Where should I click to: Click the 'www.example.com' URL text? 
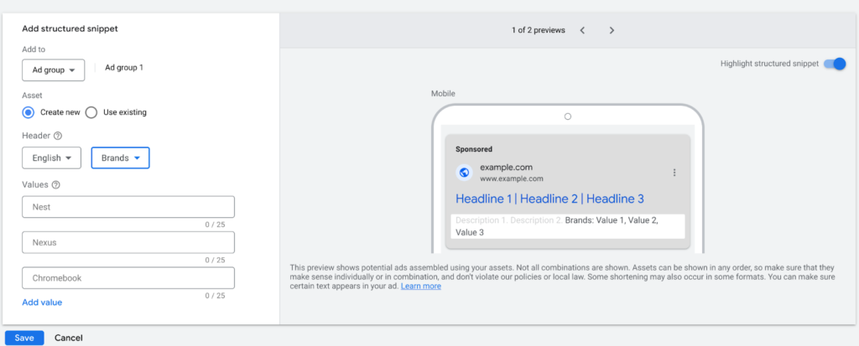click(512, 178)
